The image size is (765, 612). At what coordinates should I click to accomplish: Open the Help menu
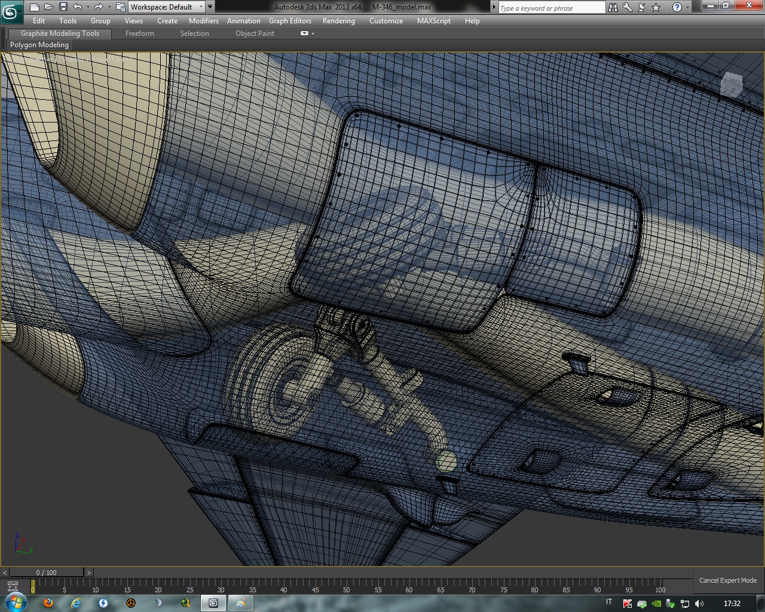click(x=472, y=21)
